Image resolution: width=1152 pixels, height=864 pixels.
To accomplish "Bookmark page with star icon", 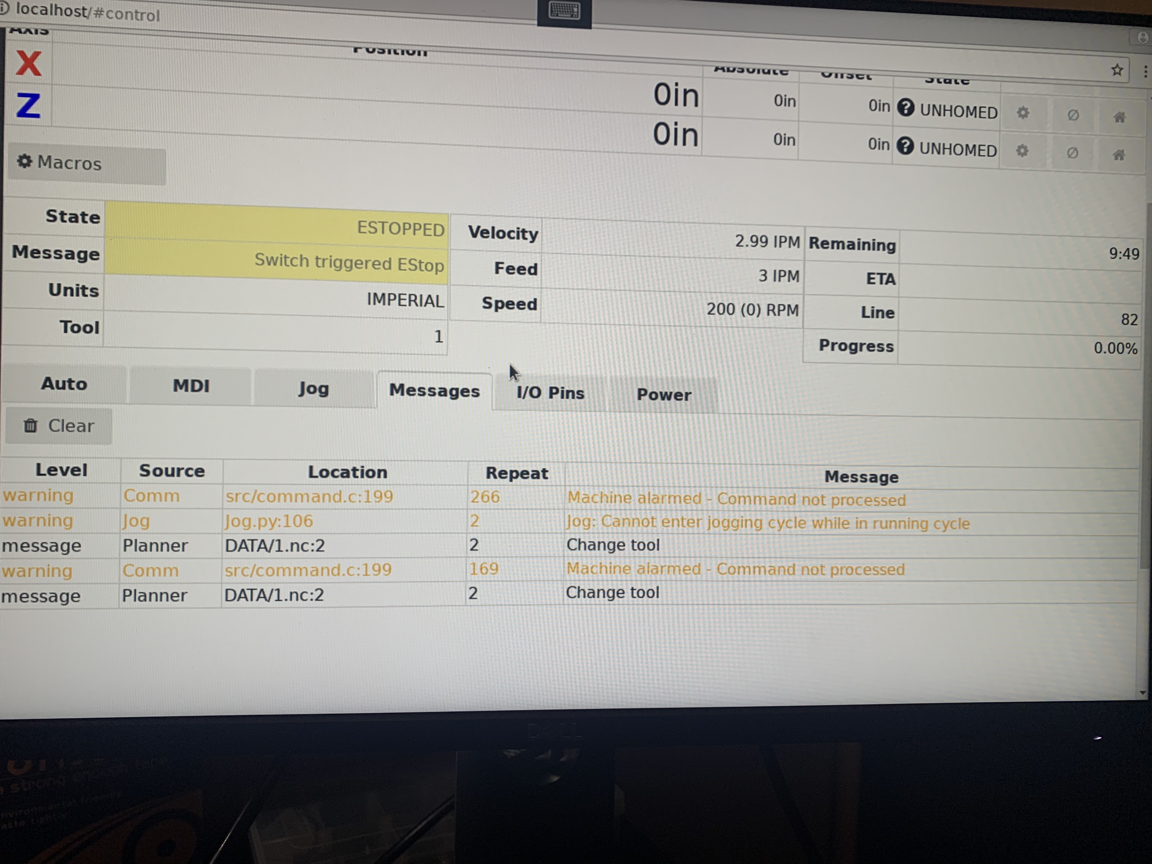I will pyautogui.click(x=1117, y=70).
